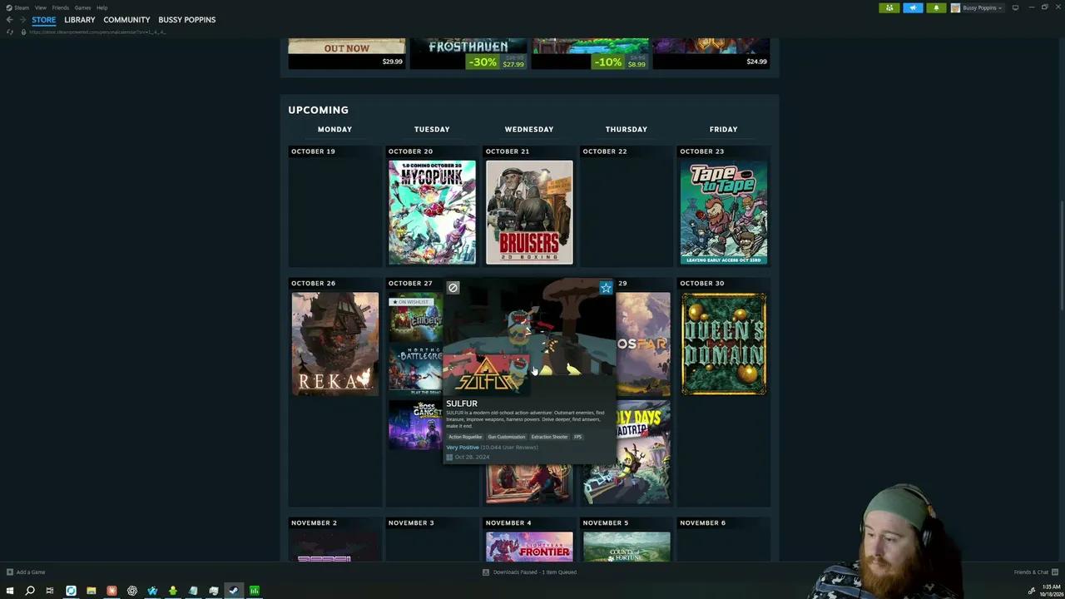Switch to the STORE tab
This screenshot has width=1065, height=599.
point(44,19)
